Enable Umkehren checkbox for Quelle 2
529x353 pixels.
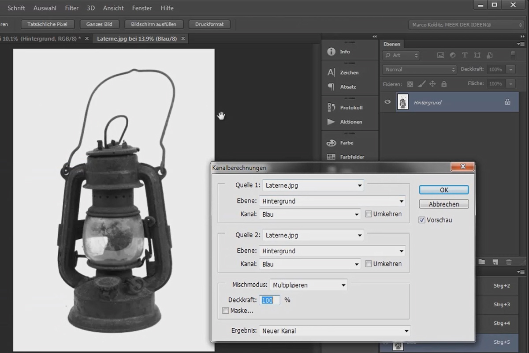pos(369,264)
